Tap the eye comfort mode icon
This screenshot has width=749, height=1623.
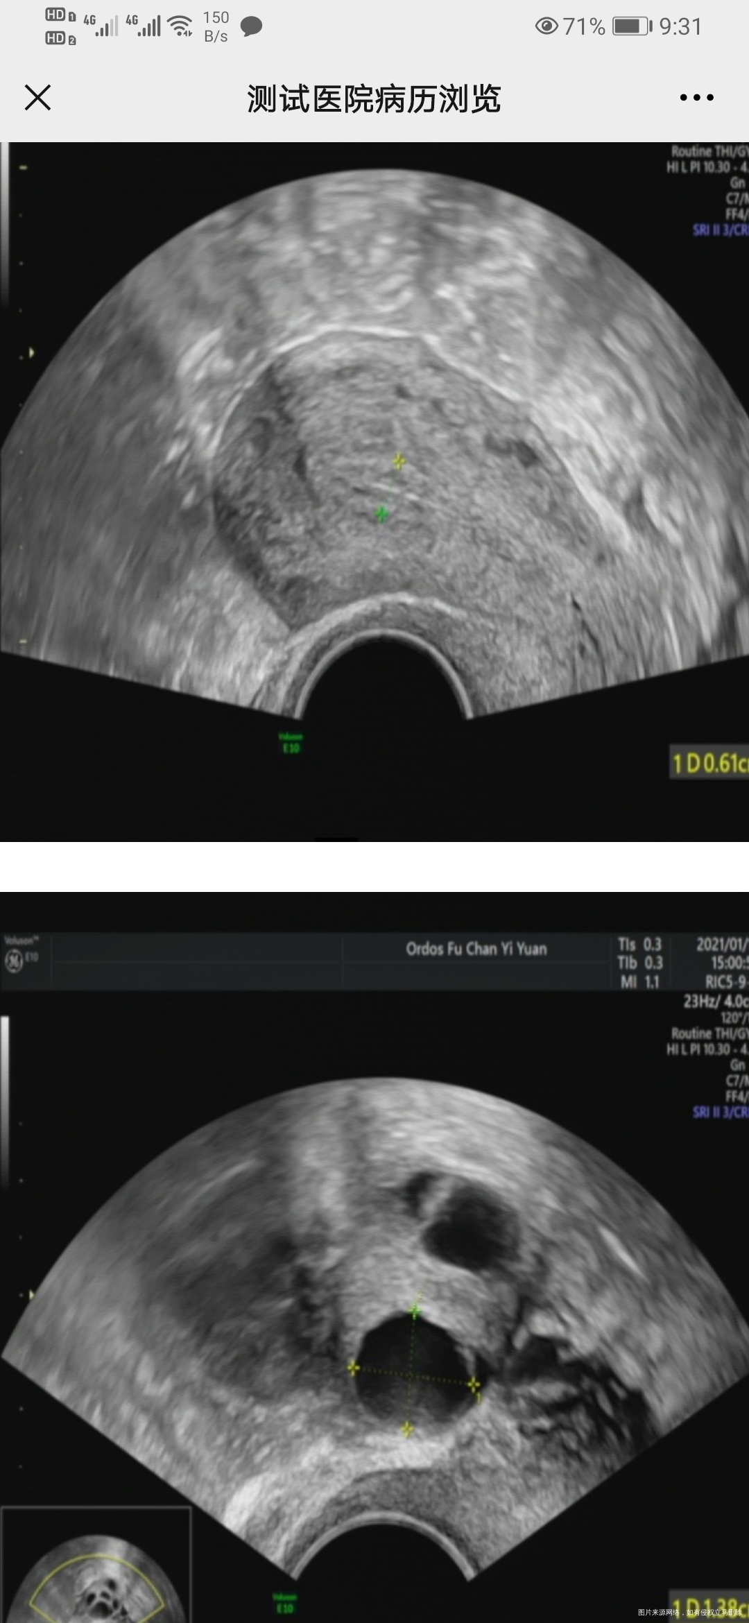546,26
